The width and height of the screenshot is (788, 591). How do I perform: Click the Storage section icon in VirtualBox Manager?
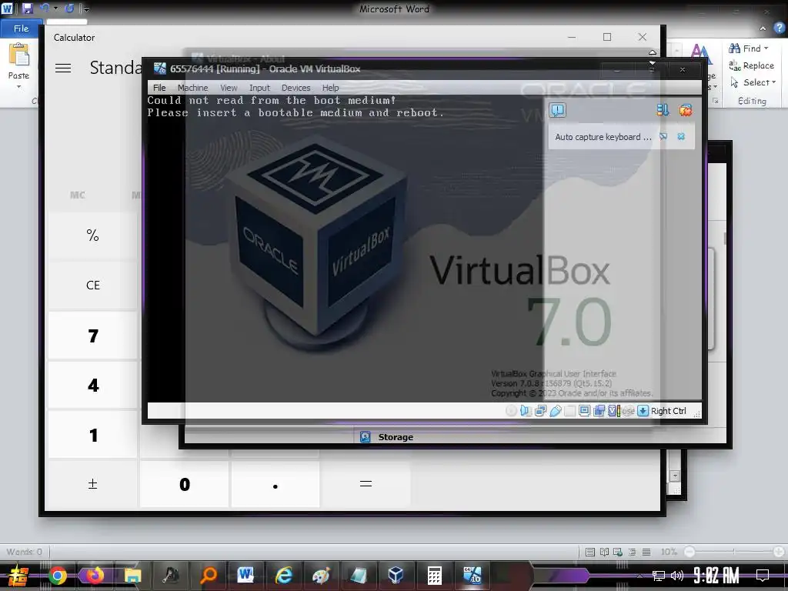[366, 437]
